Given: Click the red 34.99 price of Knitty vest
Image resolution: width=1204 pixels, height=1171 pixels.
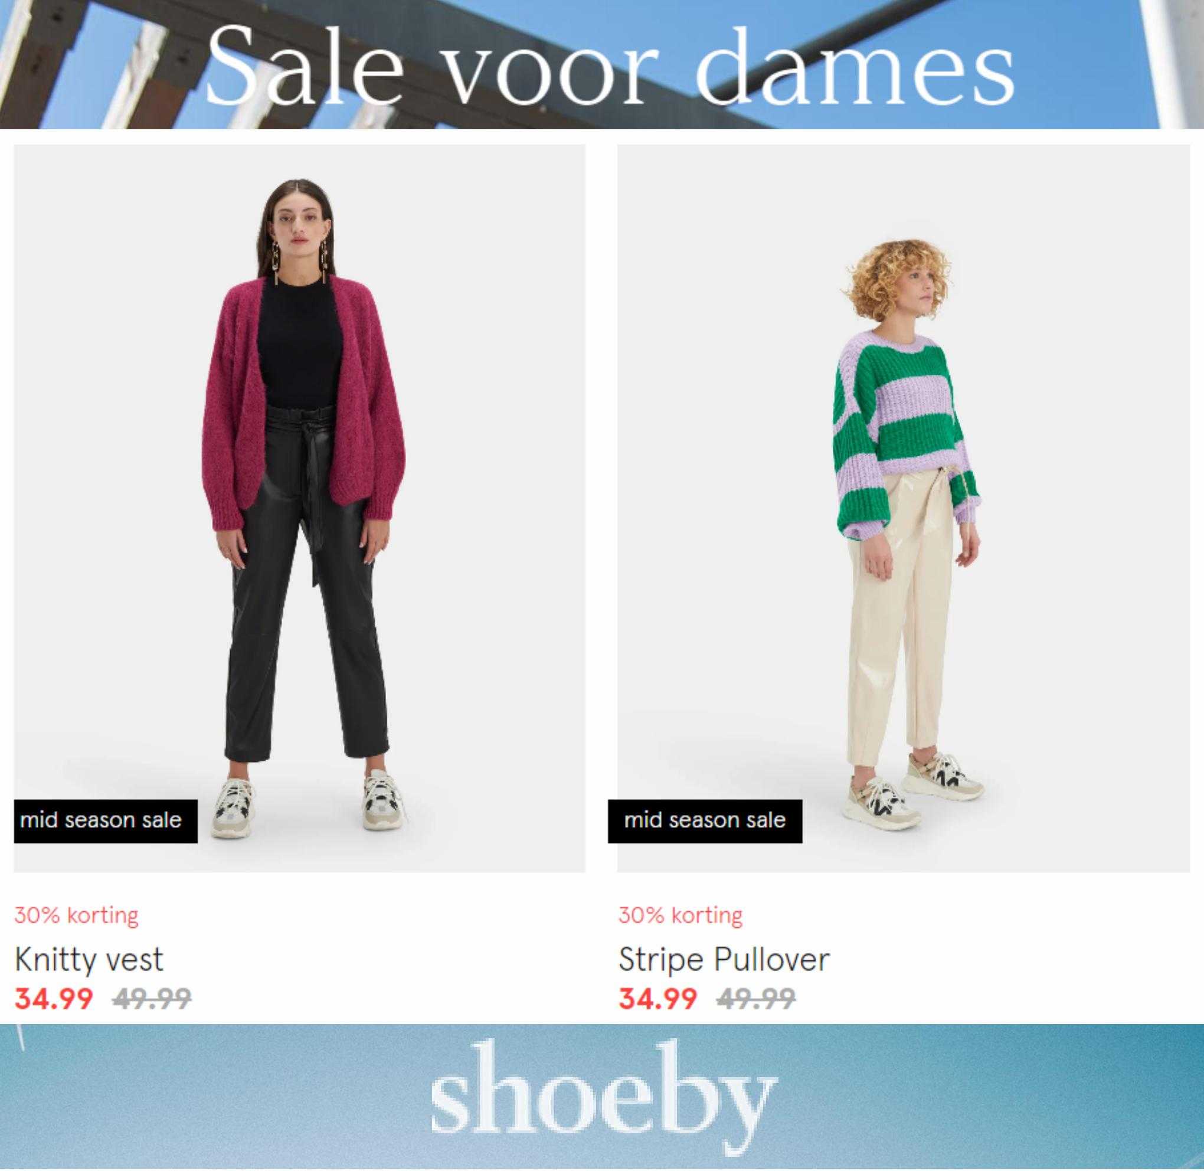Looking at the screenshot, I should 54,997.
